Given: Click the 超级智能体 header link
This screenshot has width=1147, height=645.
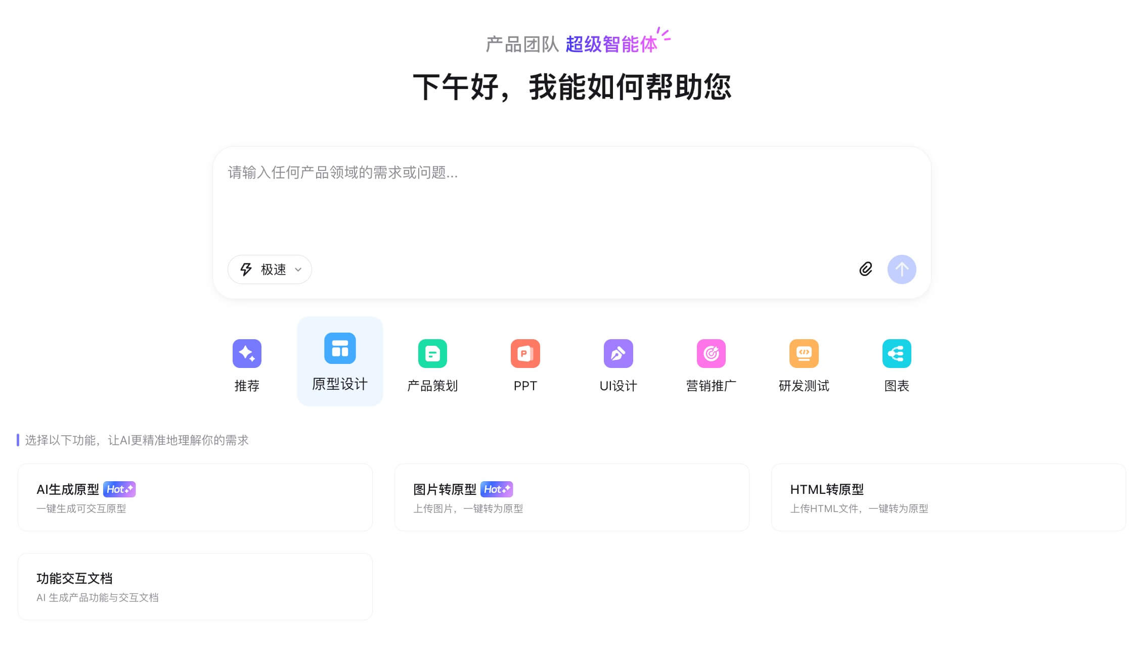Looking at the screenshot, I should (611, 45).
